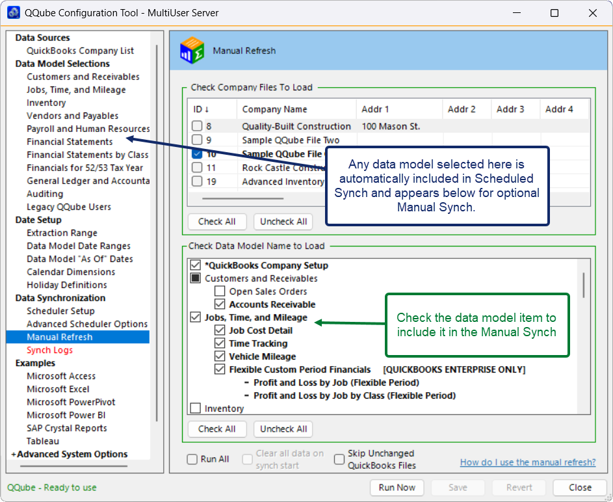Toggle Customers and Receivables data model checkbox
Screen dimensions: 613x502
click(196, 278)
